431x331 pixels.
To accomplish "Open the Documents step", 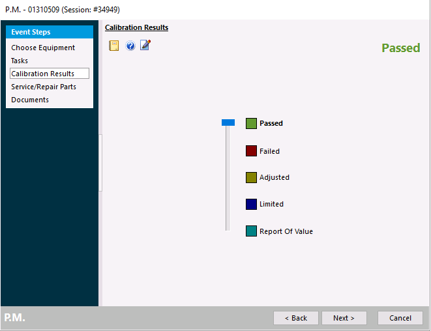I will [x=30, y=100].
